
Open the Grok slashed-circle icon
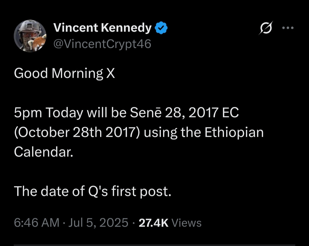tap(266, 28)
